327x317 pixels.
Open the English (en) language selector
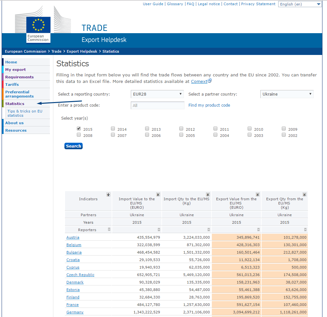(300, 4)
